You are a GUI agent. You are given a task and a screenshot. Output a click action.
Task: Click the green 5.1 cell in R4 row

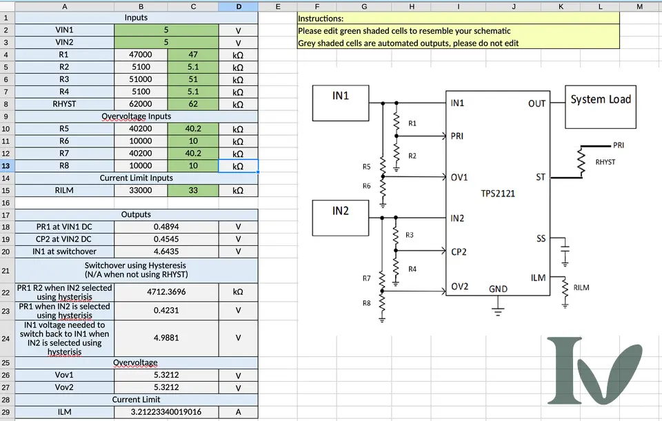pos(193,92)
